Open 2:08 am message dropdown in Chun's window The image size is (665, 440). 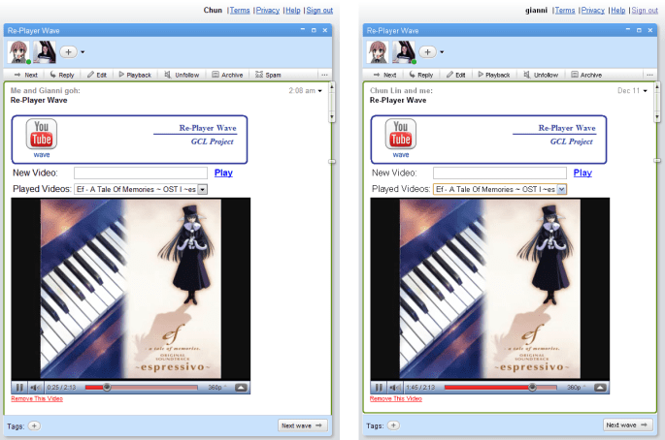click(319, 91)
